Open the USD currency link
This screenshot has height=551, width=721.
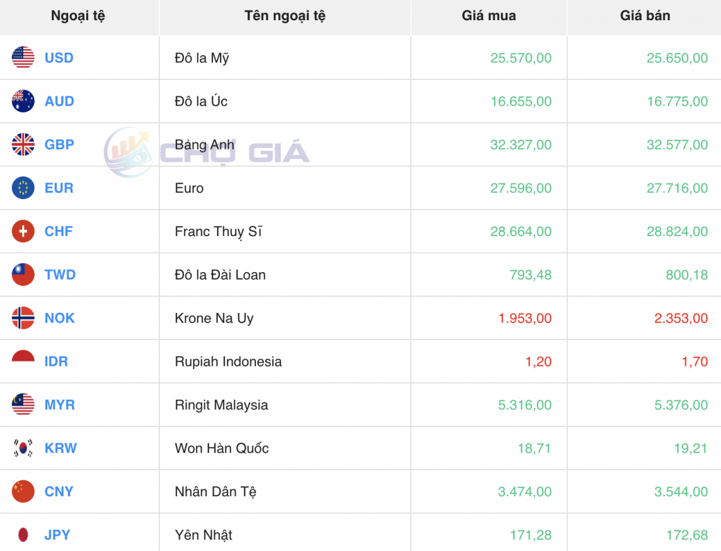(59, 57)
